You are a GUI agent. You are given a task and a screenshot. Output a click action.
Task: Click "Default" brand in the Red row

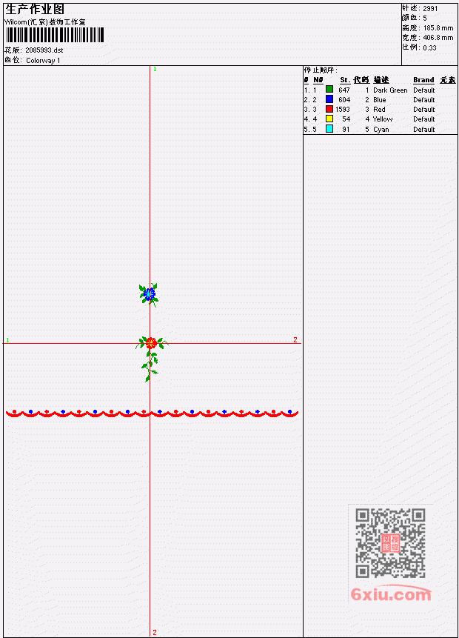coord(424,110)
